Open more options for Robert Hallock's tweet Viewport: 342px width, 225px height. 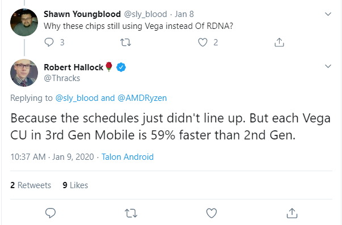pos(328,66)
